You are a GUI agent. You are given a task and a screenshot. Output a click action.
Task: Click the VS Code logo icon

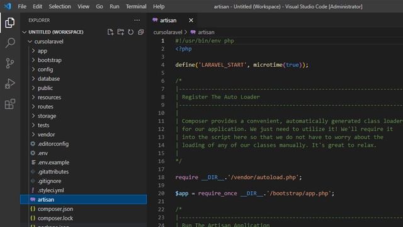[8, 6]
